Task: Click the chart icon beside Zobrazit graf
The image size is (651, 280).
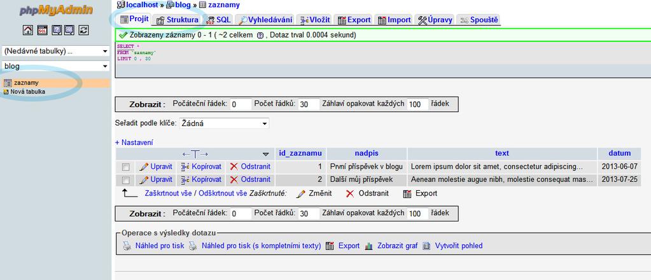Action: point(368,246)
